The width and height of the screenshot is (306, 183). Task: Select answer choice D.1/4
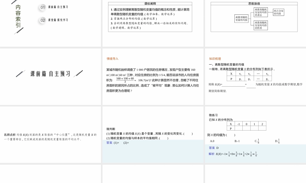(277, 141)
